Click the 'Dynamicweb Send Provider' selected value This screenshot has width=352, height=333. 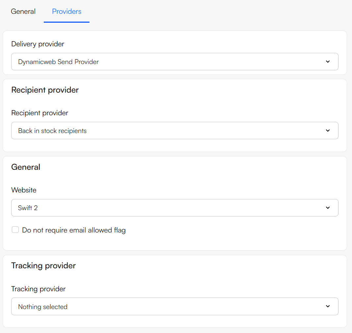click(x=58, y=62)
